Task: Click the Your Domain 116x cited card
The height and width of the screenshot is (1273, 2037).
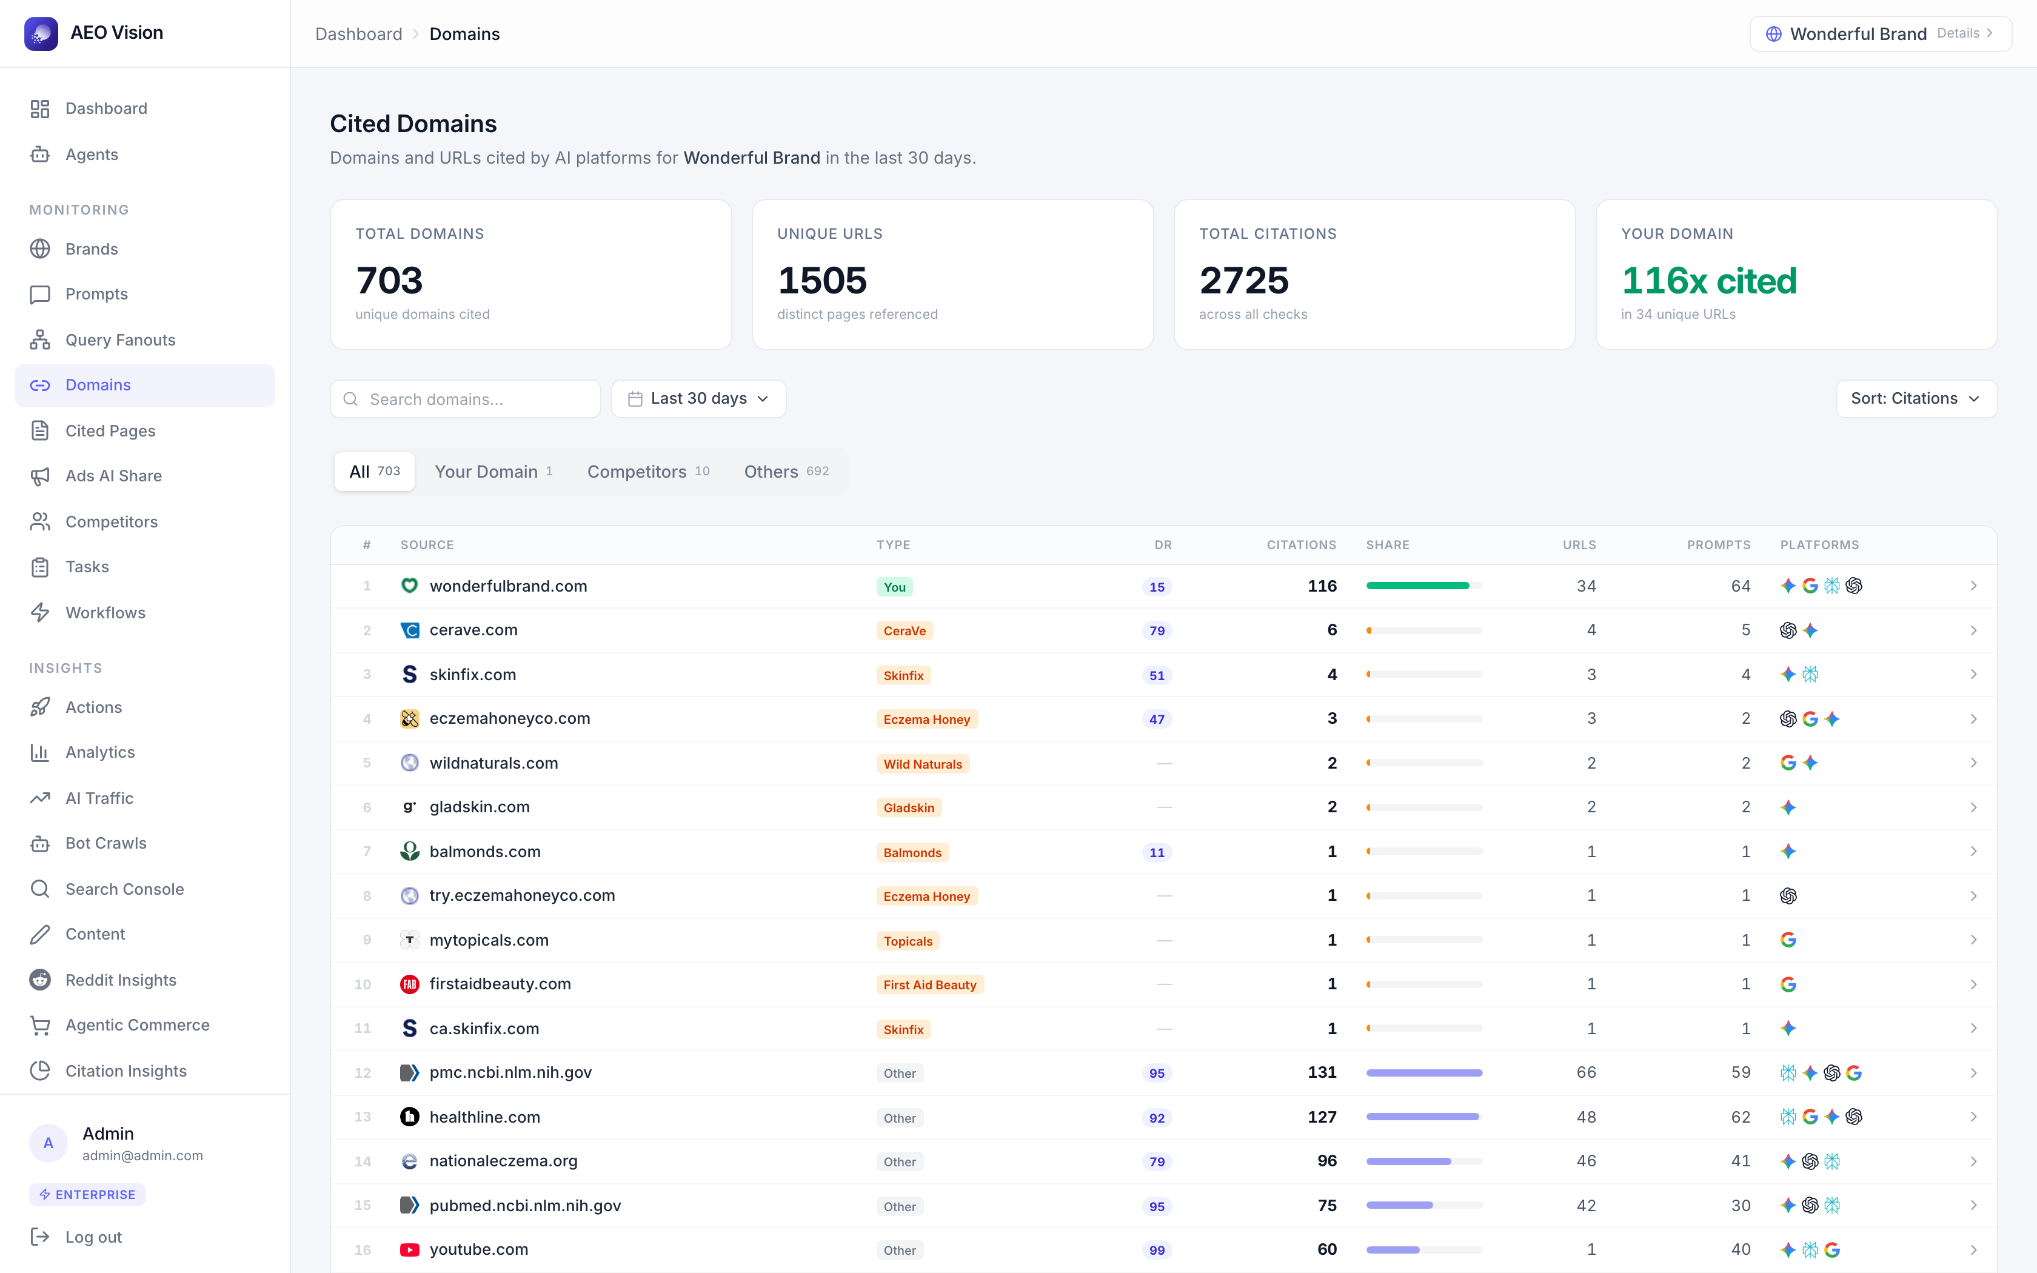Action: tap(1796, 275)
